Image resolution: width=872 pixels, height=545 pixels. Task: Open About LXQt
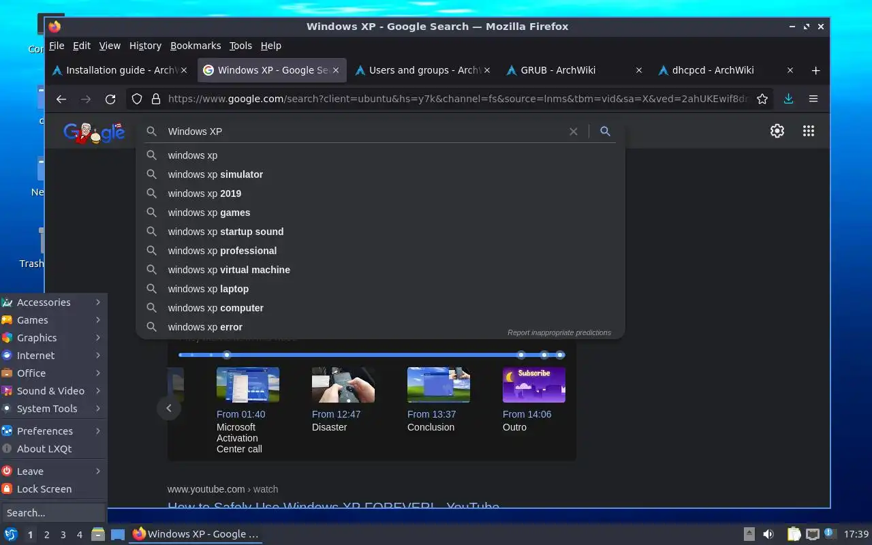53,449
